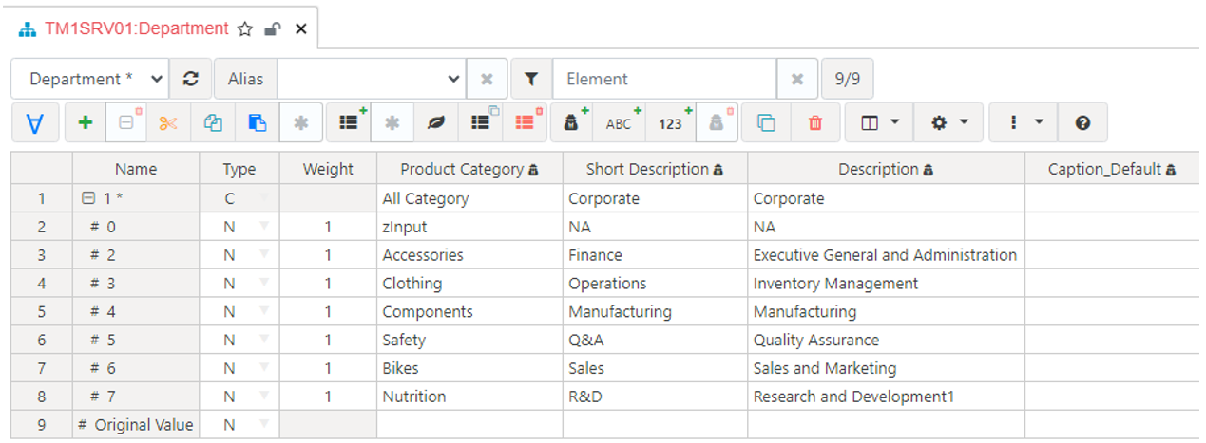1206x443 pixels.
Task: Toggle the blue for-all symbol button
Action: 34,123
